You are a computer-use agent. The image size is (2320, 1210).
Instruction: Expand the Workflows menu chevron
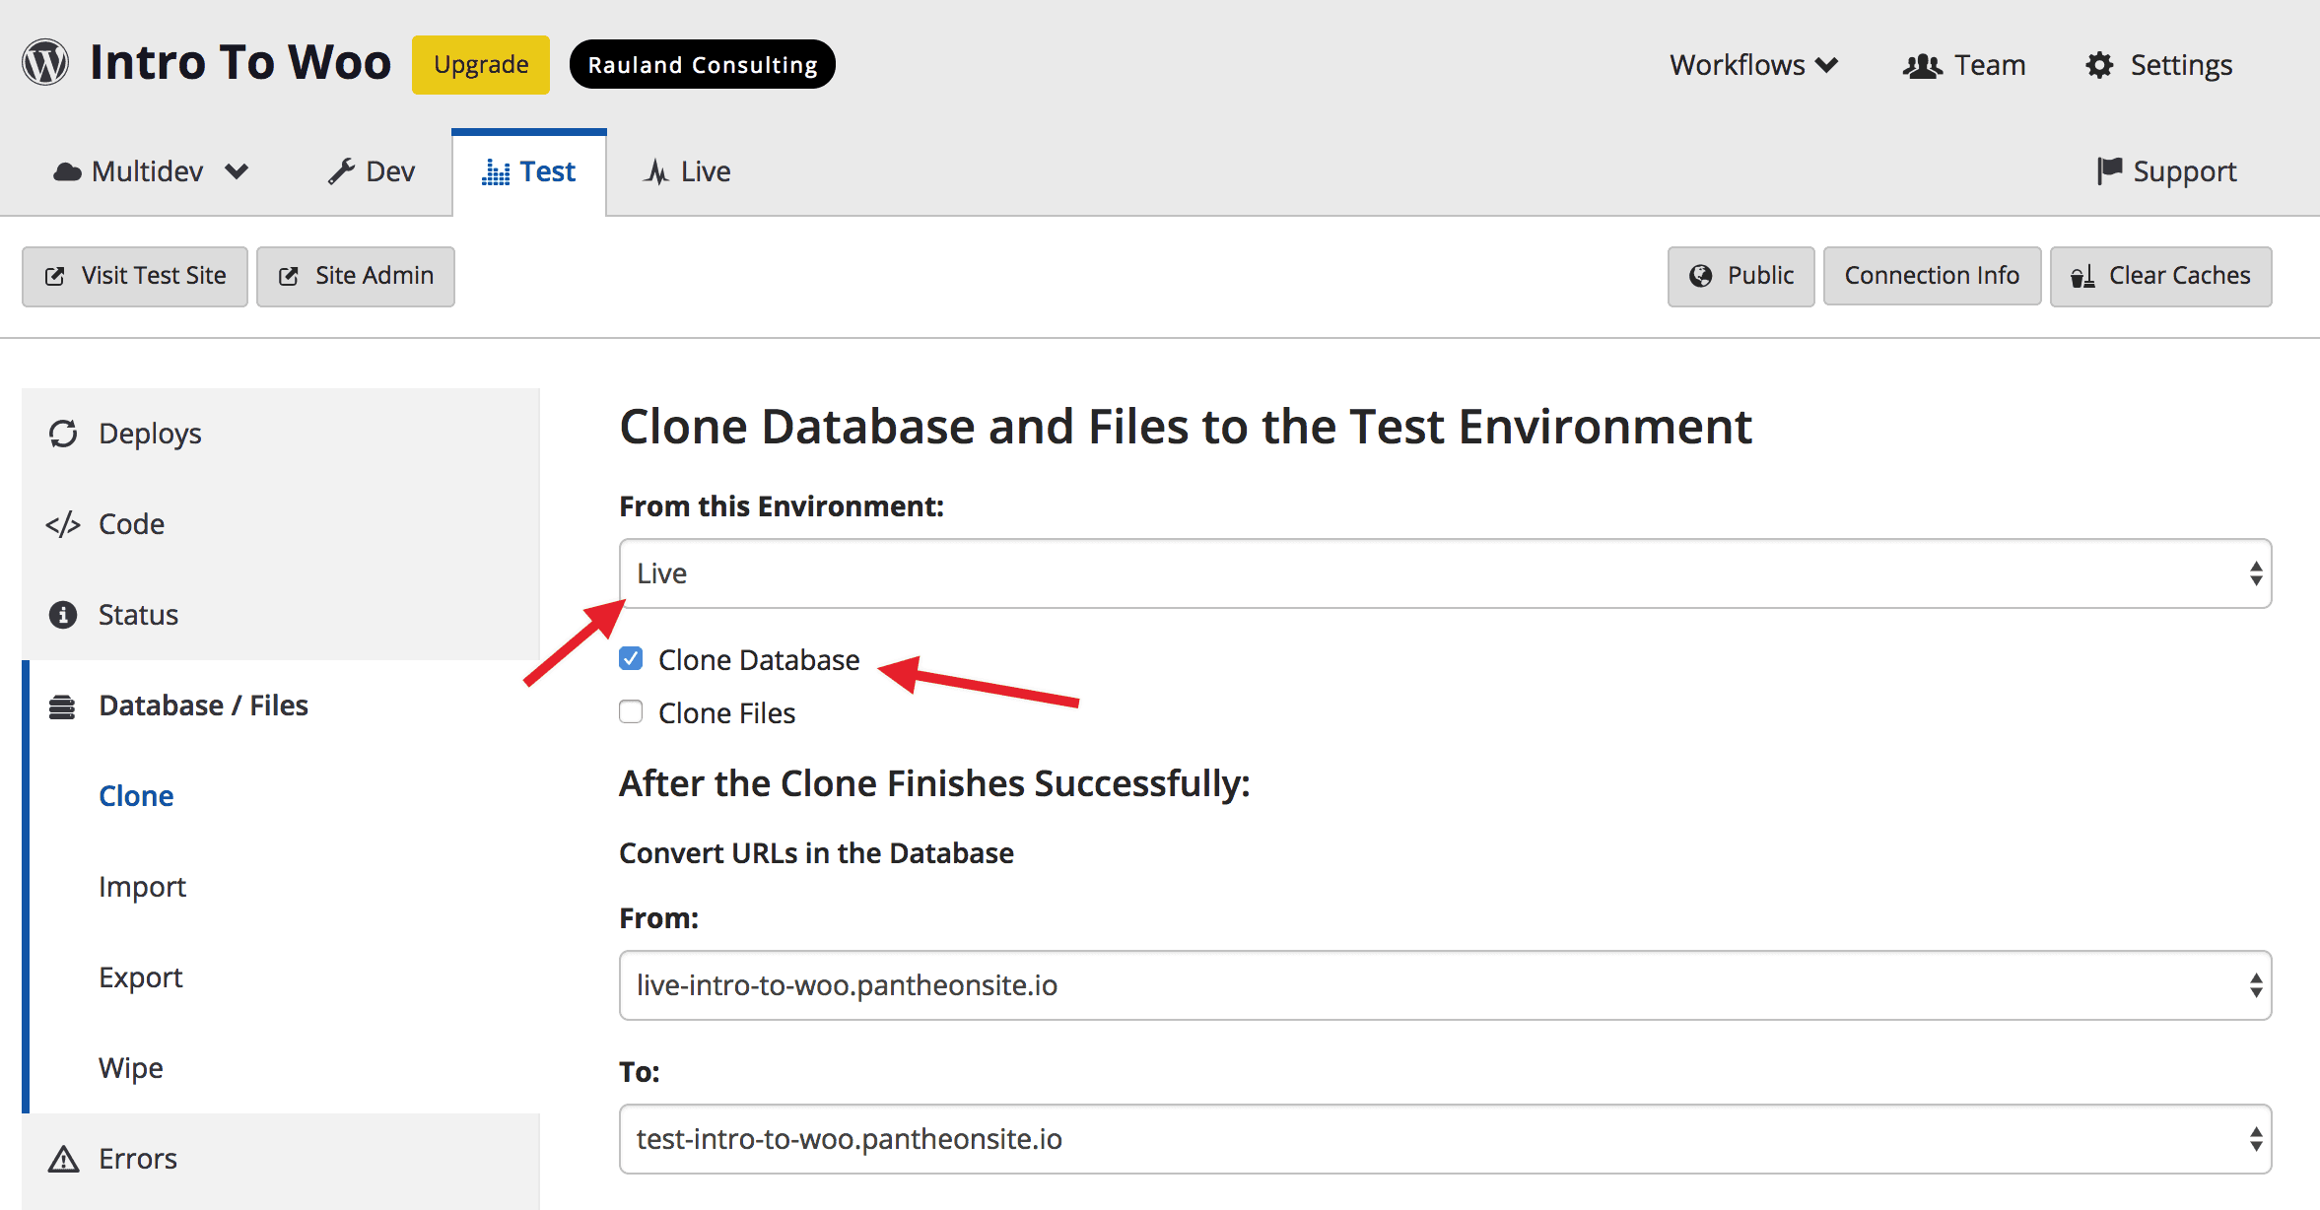click(1827, 65)
